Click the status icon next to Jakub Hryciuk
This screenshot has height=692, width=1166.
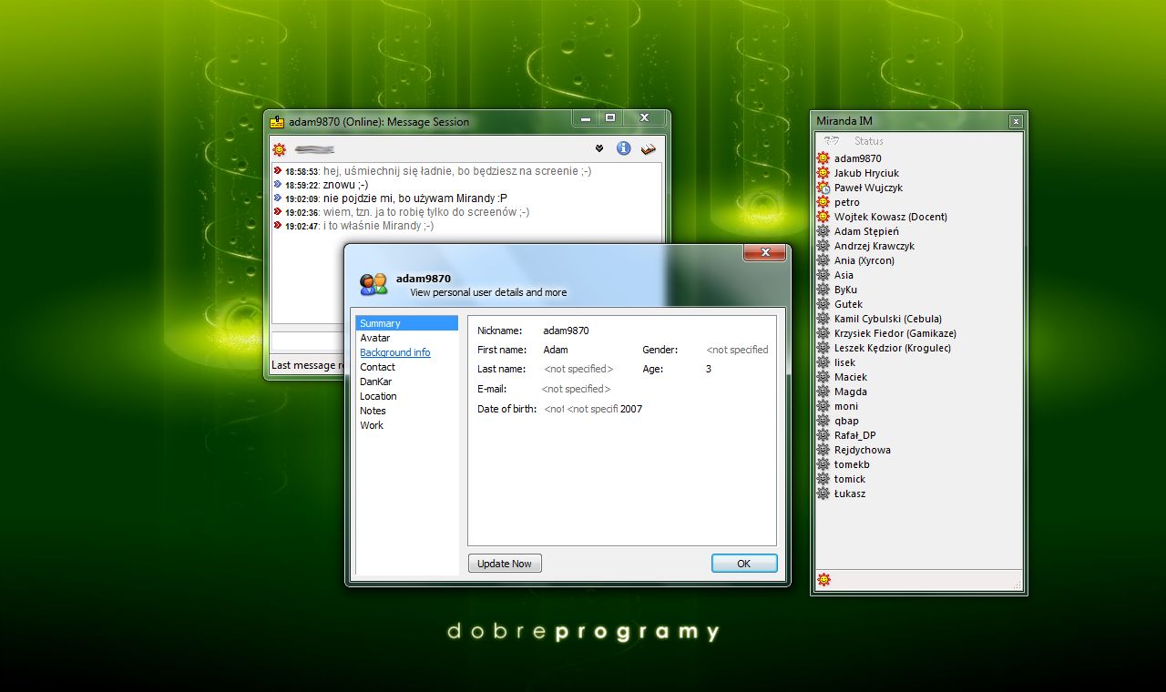(x=823, y=173)
